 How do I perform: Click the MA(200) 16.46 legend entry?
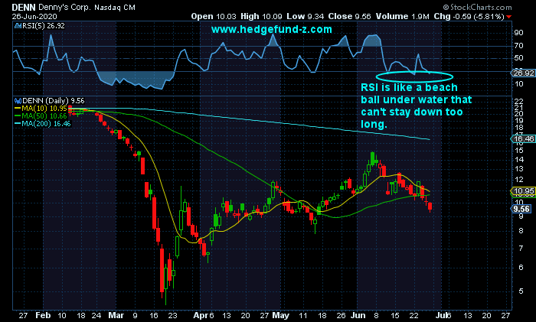click(x=43, y=124)
